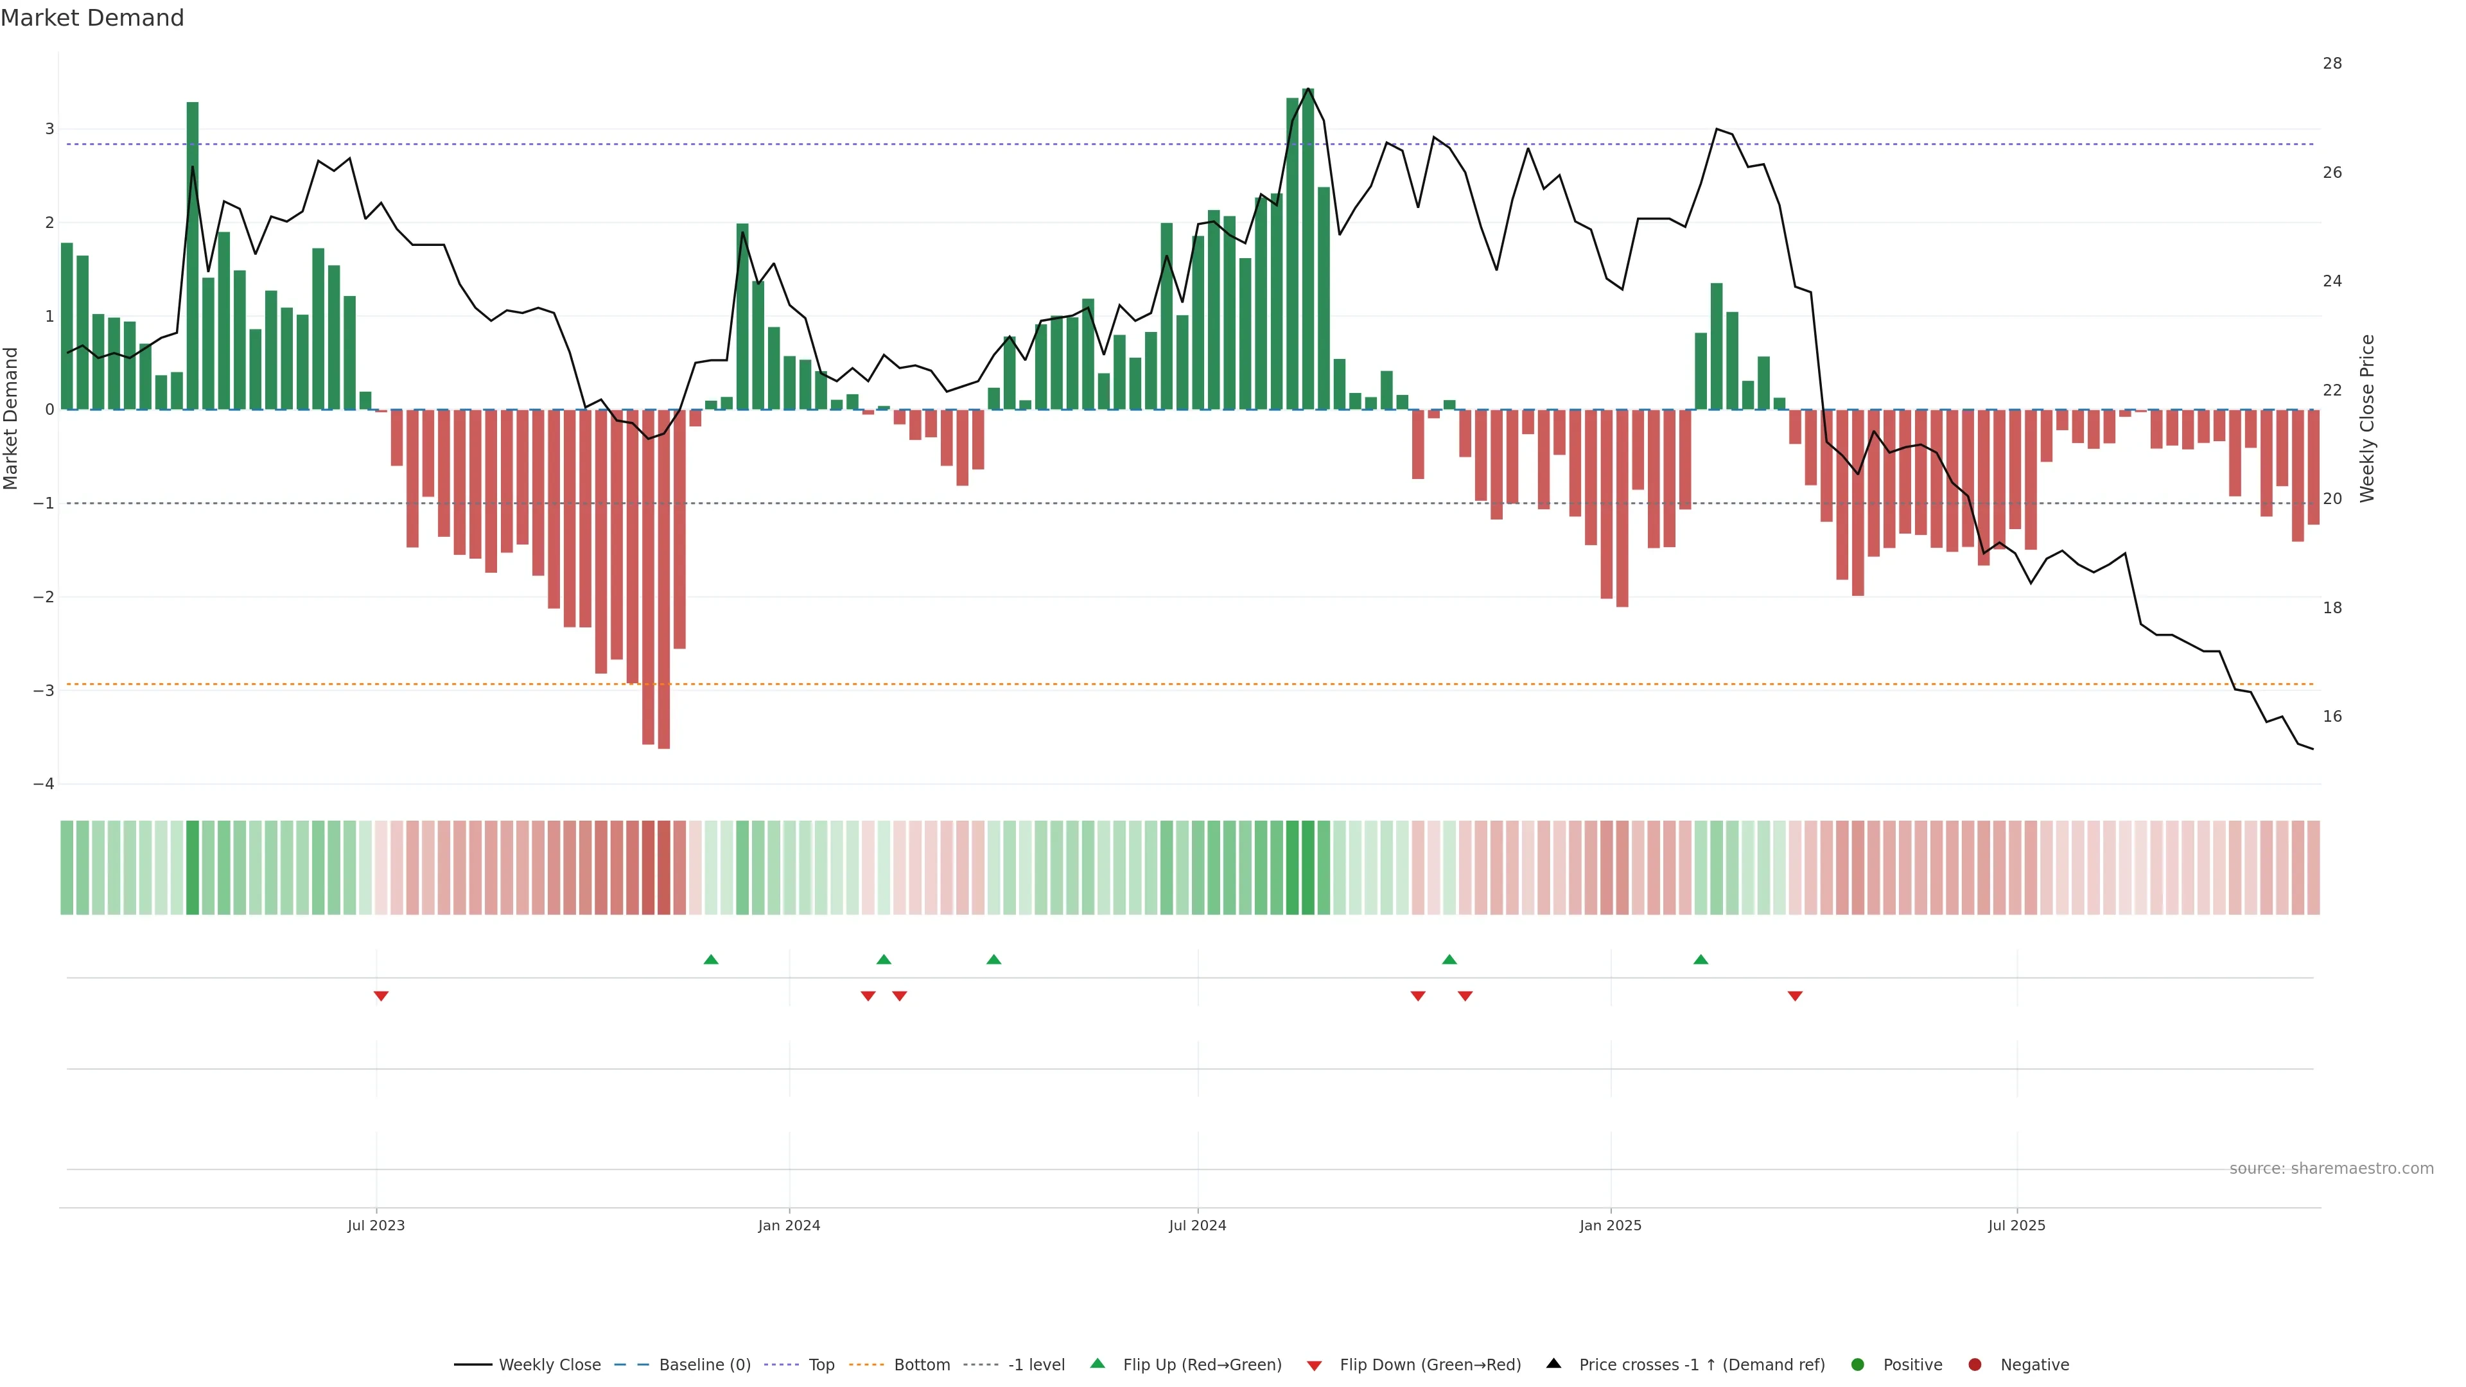Screen dimensions: 2466x1387
Task: Click the leftmost red flip-down triangle marker
Action: click(x=381, y=997)
